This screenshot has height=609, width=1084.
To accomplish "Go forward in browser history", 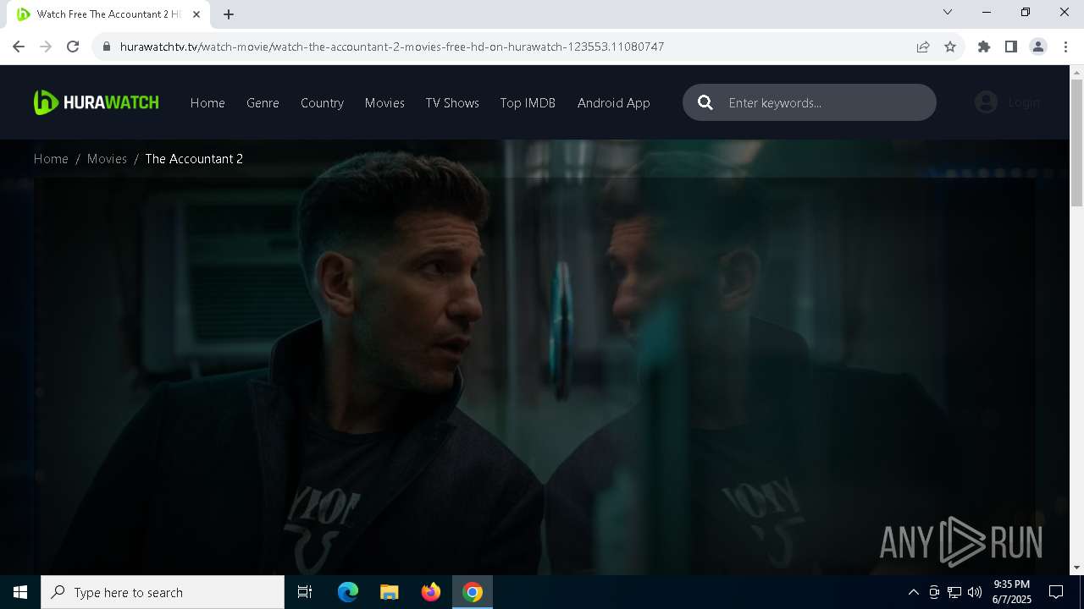I will tap(46, 47).
